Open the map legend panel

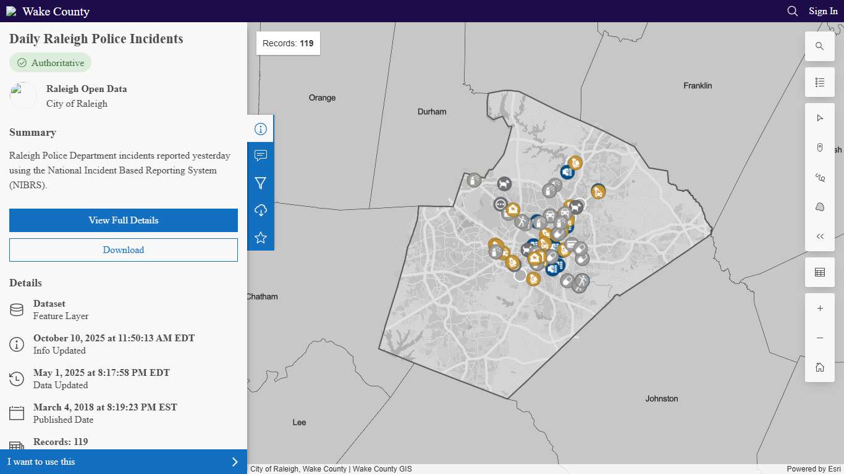[x=820, y=82]
